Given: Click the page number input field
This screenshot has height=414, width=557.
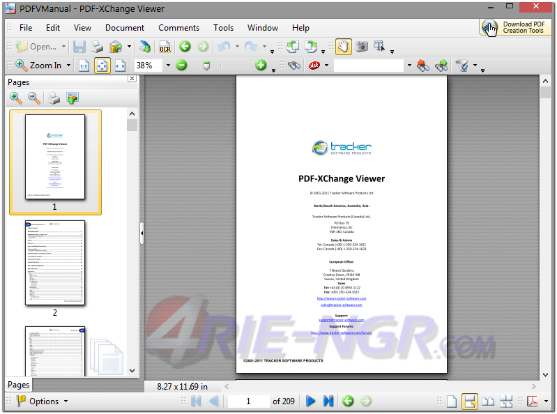Looking at the screenshot, I should 248,401.
